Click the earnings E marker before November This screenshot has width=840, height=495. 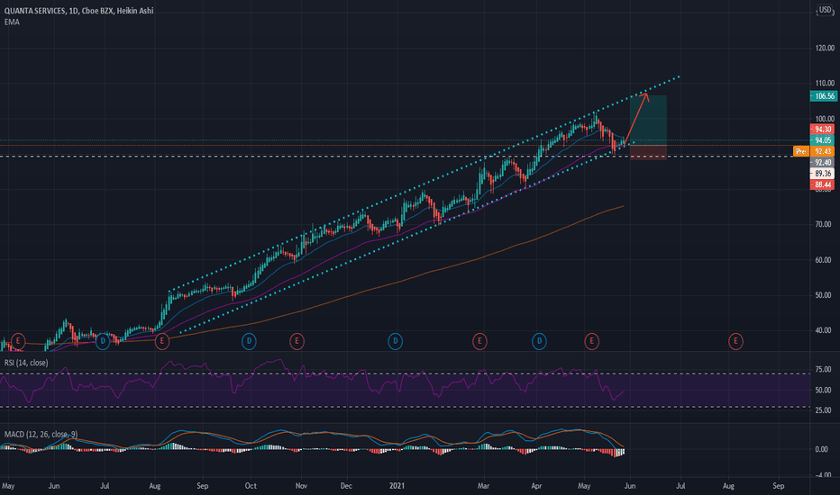[297, 341]
